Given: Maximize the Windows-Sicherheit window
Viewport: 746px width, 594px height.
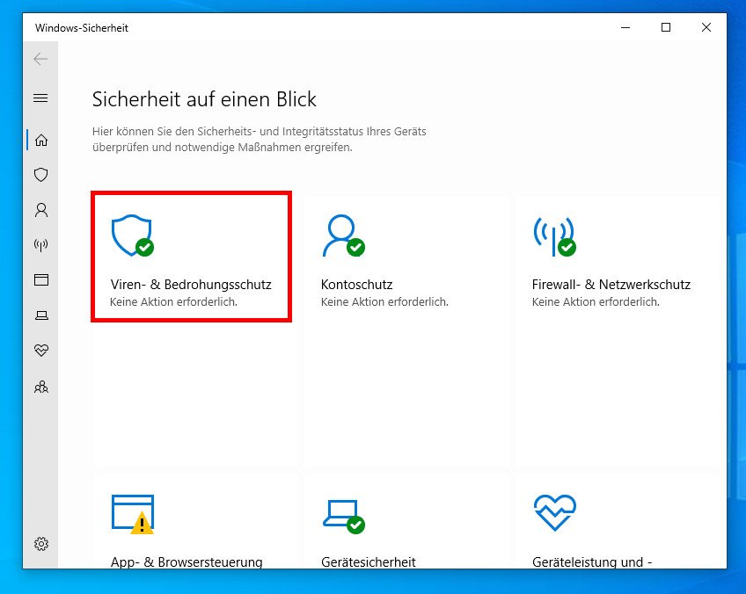Looking at the screenshot, I should [x=666, y=27].
